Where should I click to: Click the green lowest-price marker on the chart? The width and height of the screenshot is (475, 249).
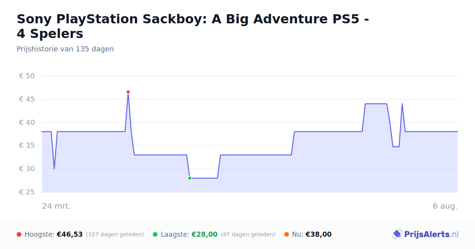click(190, 178)
